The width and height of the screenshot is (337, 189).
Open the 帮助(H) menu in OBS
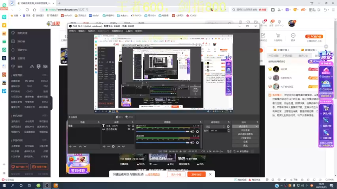coord(139,31)
